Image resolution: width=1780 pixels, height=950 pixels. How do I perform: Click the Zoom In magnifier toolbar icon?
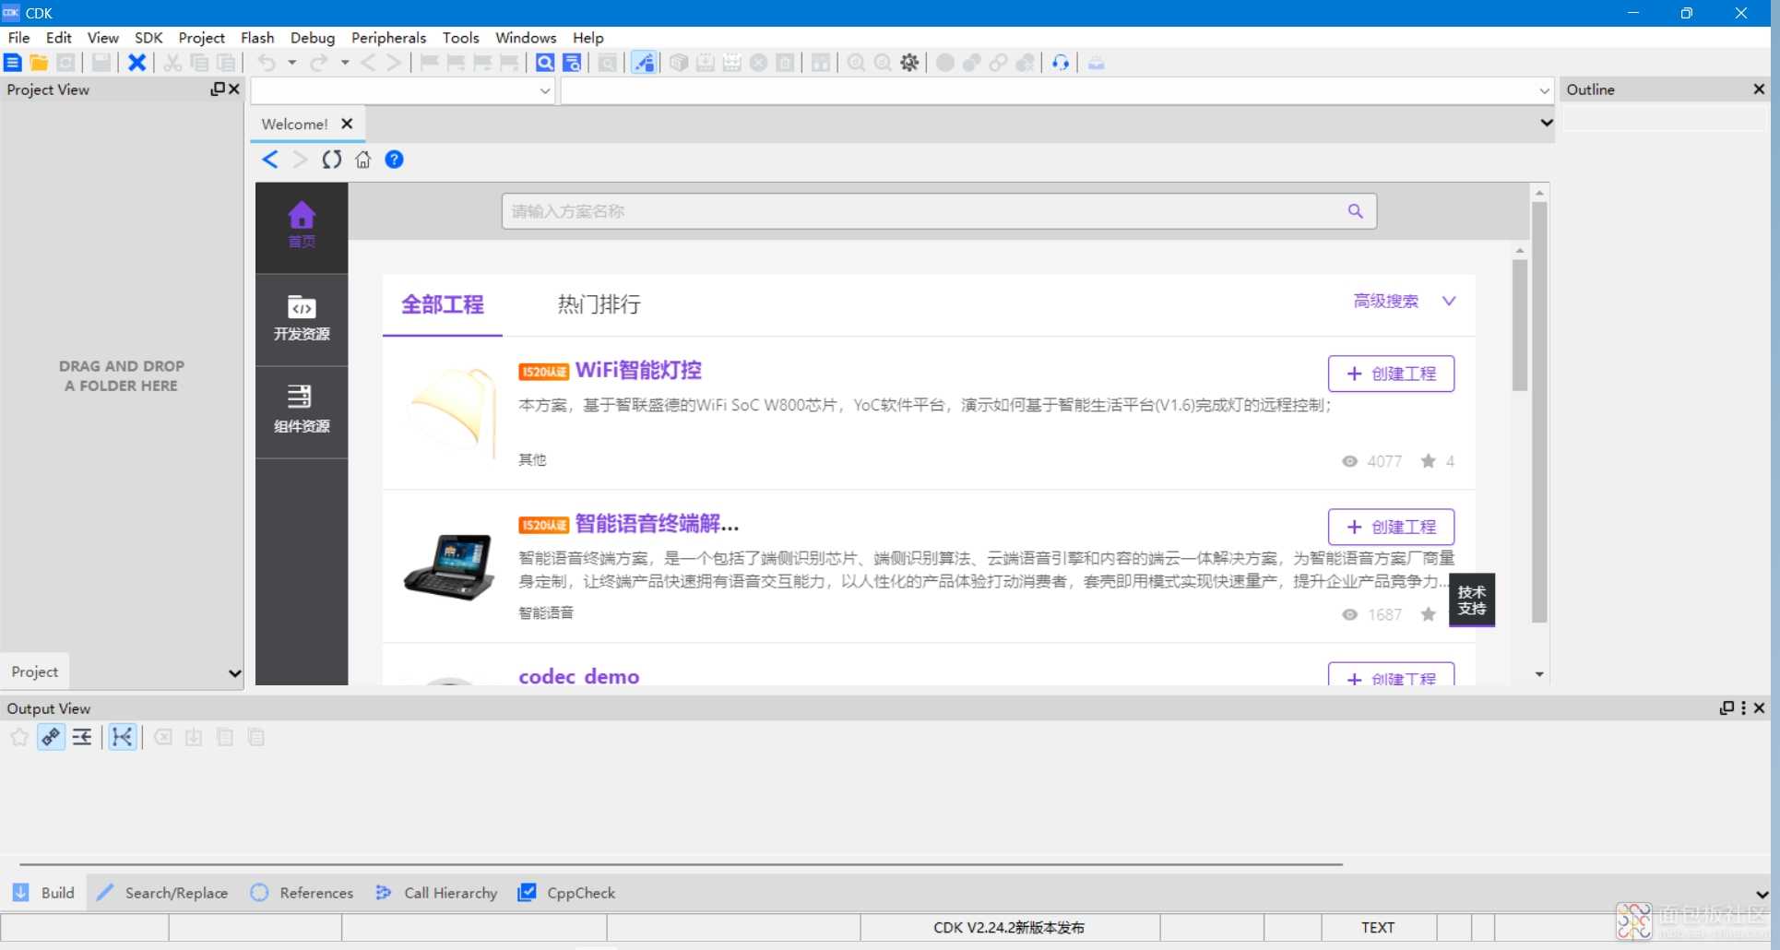856,63
